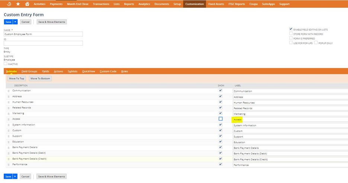Enable the Show checkbox for Access
This screenshot has width=348, height=183.
pyautogui.click(x=220, y=119)
